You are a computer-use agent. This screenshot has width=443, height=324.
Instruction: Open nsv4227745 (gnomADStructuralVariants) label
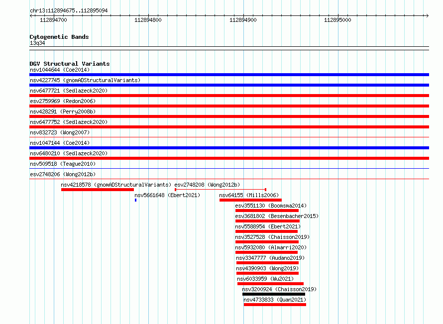pos(85,80)
